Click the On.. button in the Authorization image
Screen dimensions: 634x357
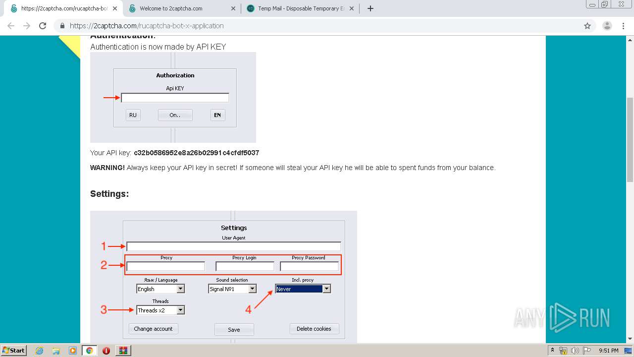point(175,115)
